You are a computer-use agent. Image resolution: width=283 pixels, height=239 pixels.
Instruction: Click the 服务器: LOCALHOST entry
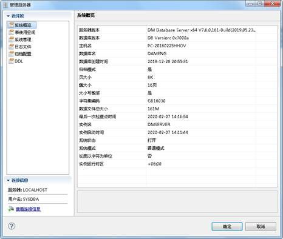[x=27, y=190]
